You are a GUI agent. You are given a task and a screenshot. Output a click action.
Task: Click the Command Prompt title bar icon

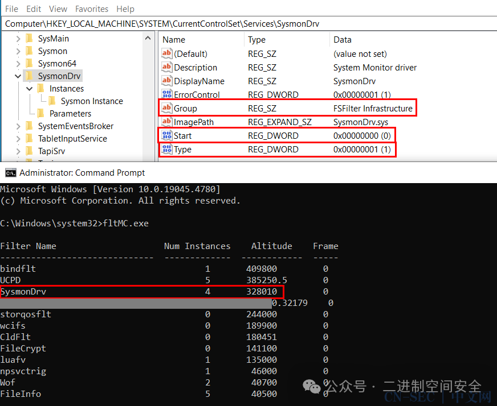(10, 173)
